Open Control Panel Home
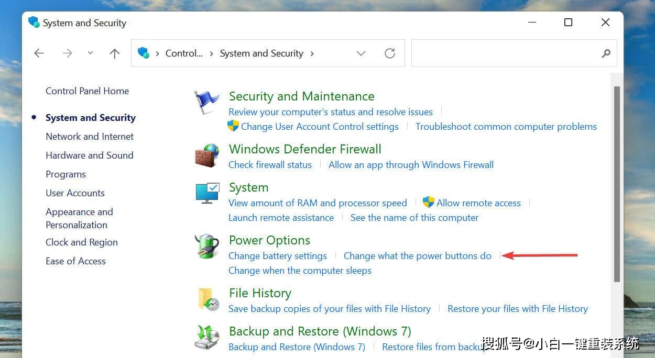 87,91
